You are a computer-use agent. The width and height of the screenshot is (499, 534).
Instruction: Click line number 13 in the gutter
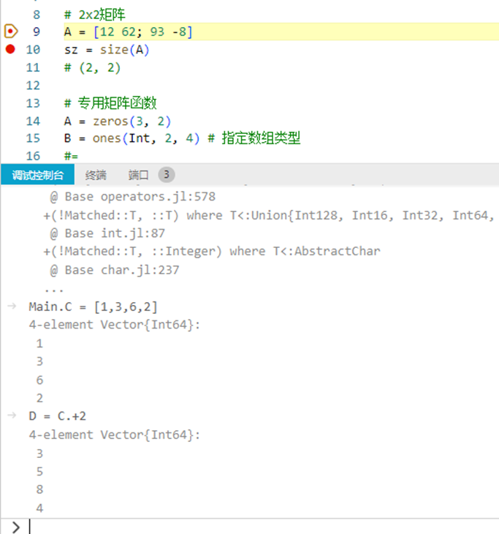click(x=33, y=103)
